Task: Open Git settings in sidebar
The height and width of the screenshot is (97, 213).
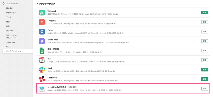Action: (7, 47)
